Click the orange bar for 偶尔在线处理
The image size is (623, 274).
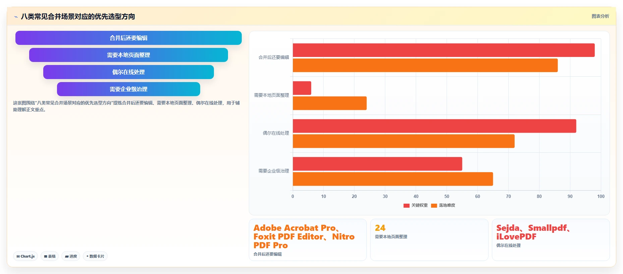[404, 141]
